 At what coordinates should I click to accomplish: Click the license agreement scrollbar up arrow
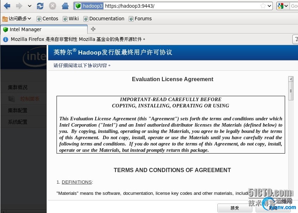[x=291, y=79]
